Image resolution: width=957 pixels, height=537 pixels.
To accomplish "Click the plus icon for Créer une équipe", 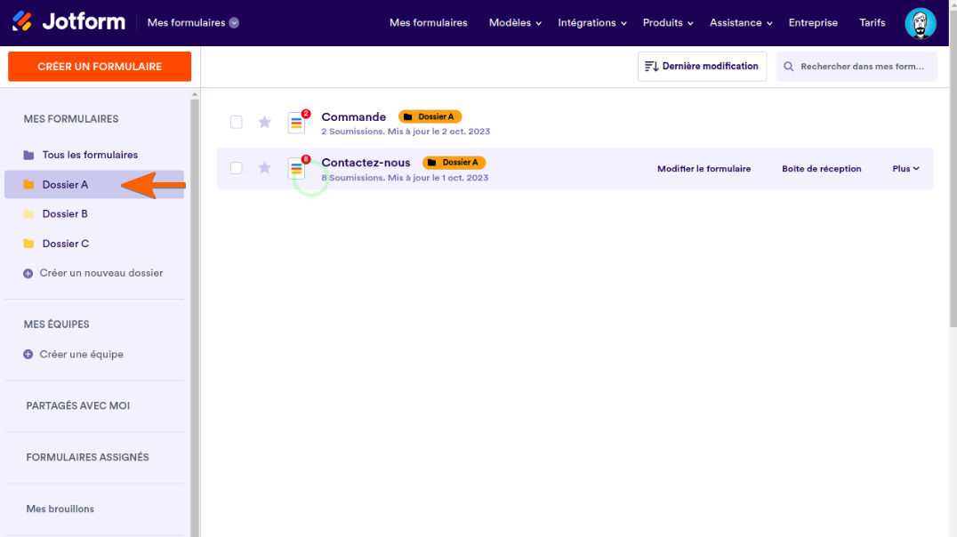I will pos(28,355).
